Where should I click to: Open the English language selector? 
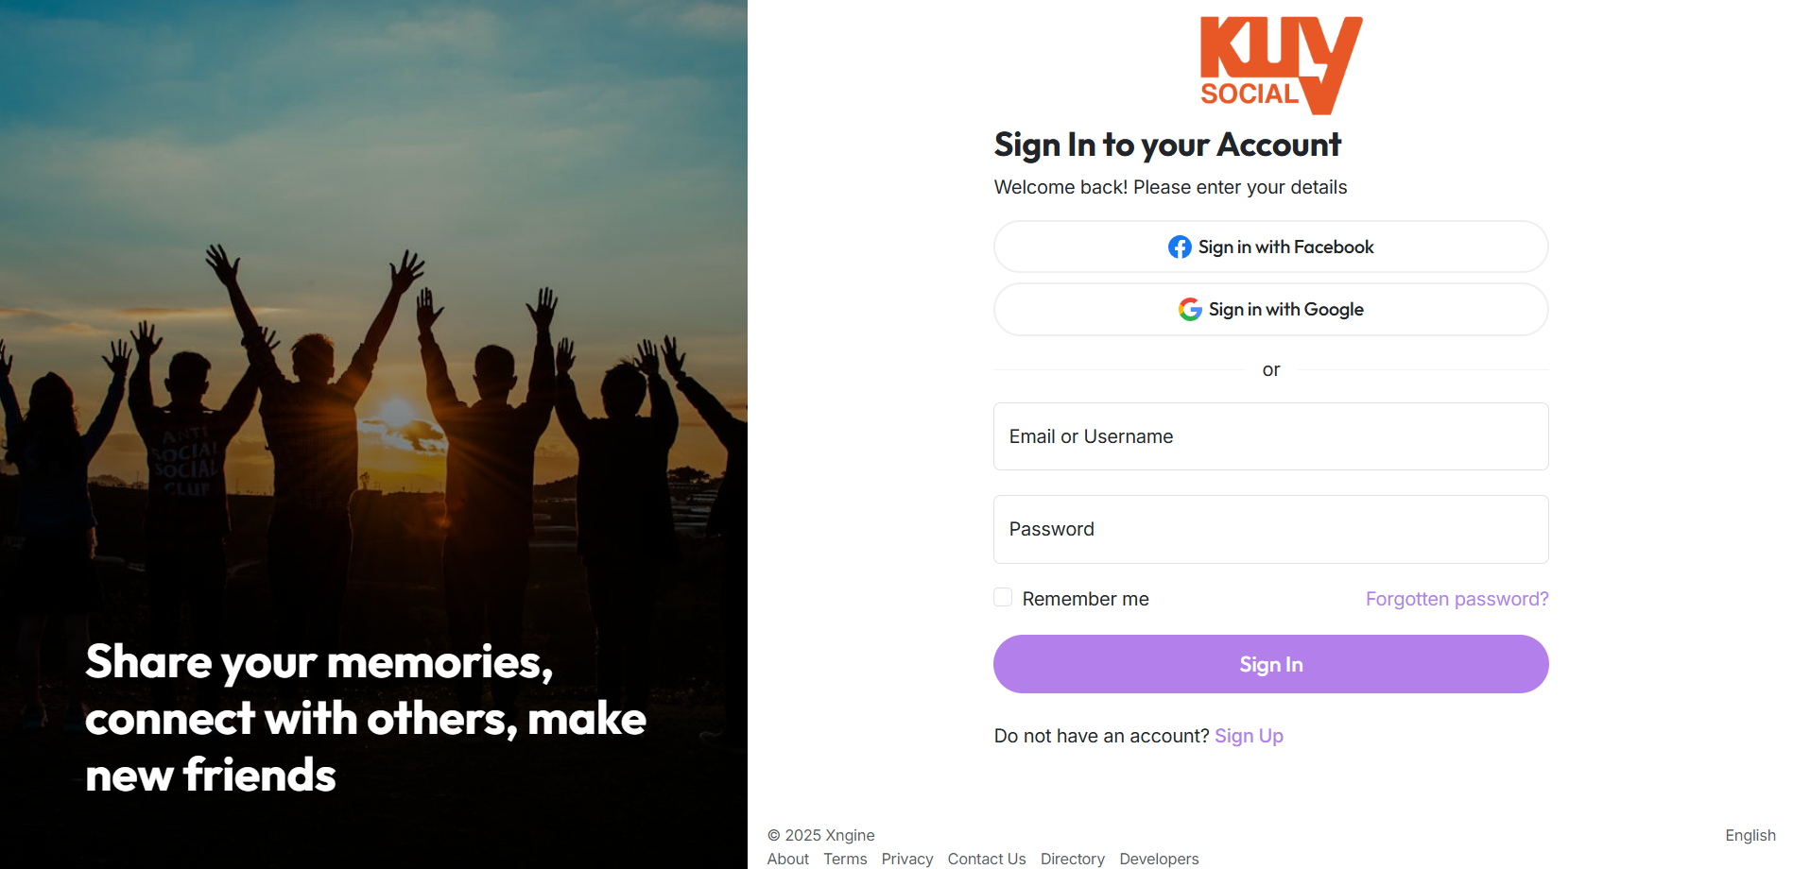tap(1750, 835)
